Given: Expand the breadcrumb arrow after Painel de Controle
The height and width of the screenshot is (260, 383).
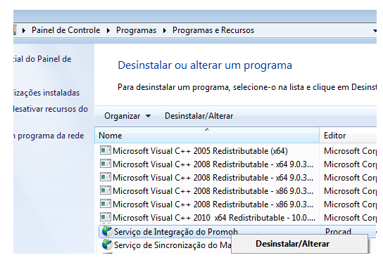Looking at the screenshot, I should point(108,30).
